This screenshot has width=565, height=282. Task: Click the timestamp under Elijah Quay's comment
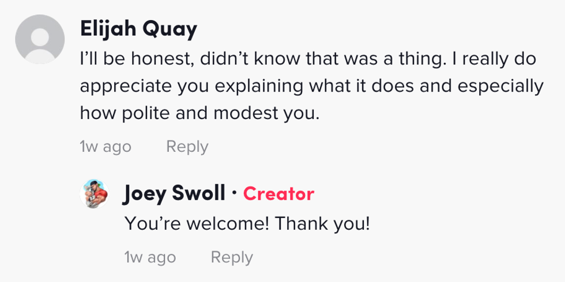[106, 147]
